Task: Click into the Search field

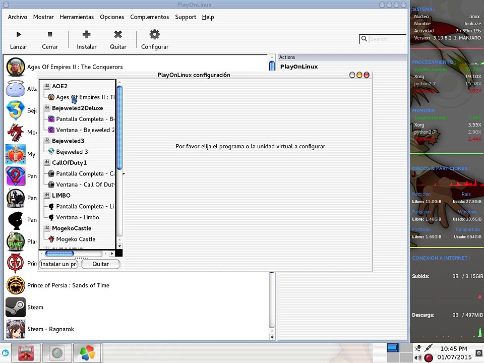Action: [387, 39]
